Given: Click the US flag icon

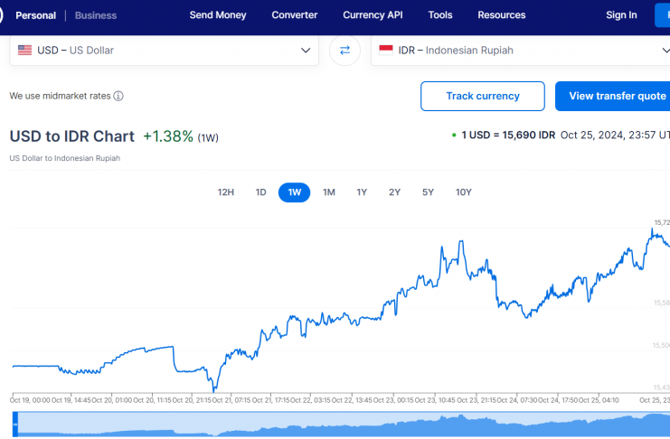Looking at the screenshot, I should [x=25, y=51].
